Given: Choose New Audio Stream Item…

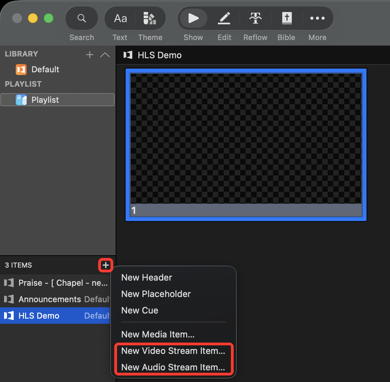Looking at the screenshot, I should [173, 367].
